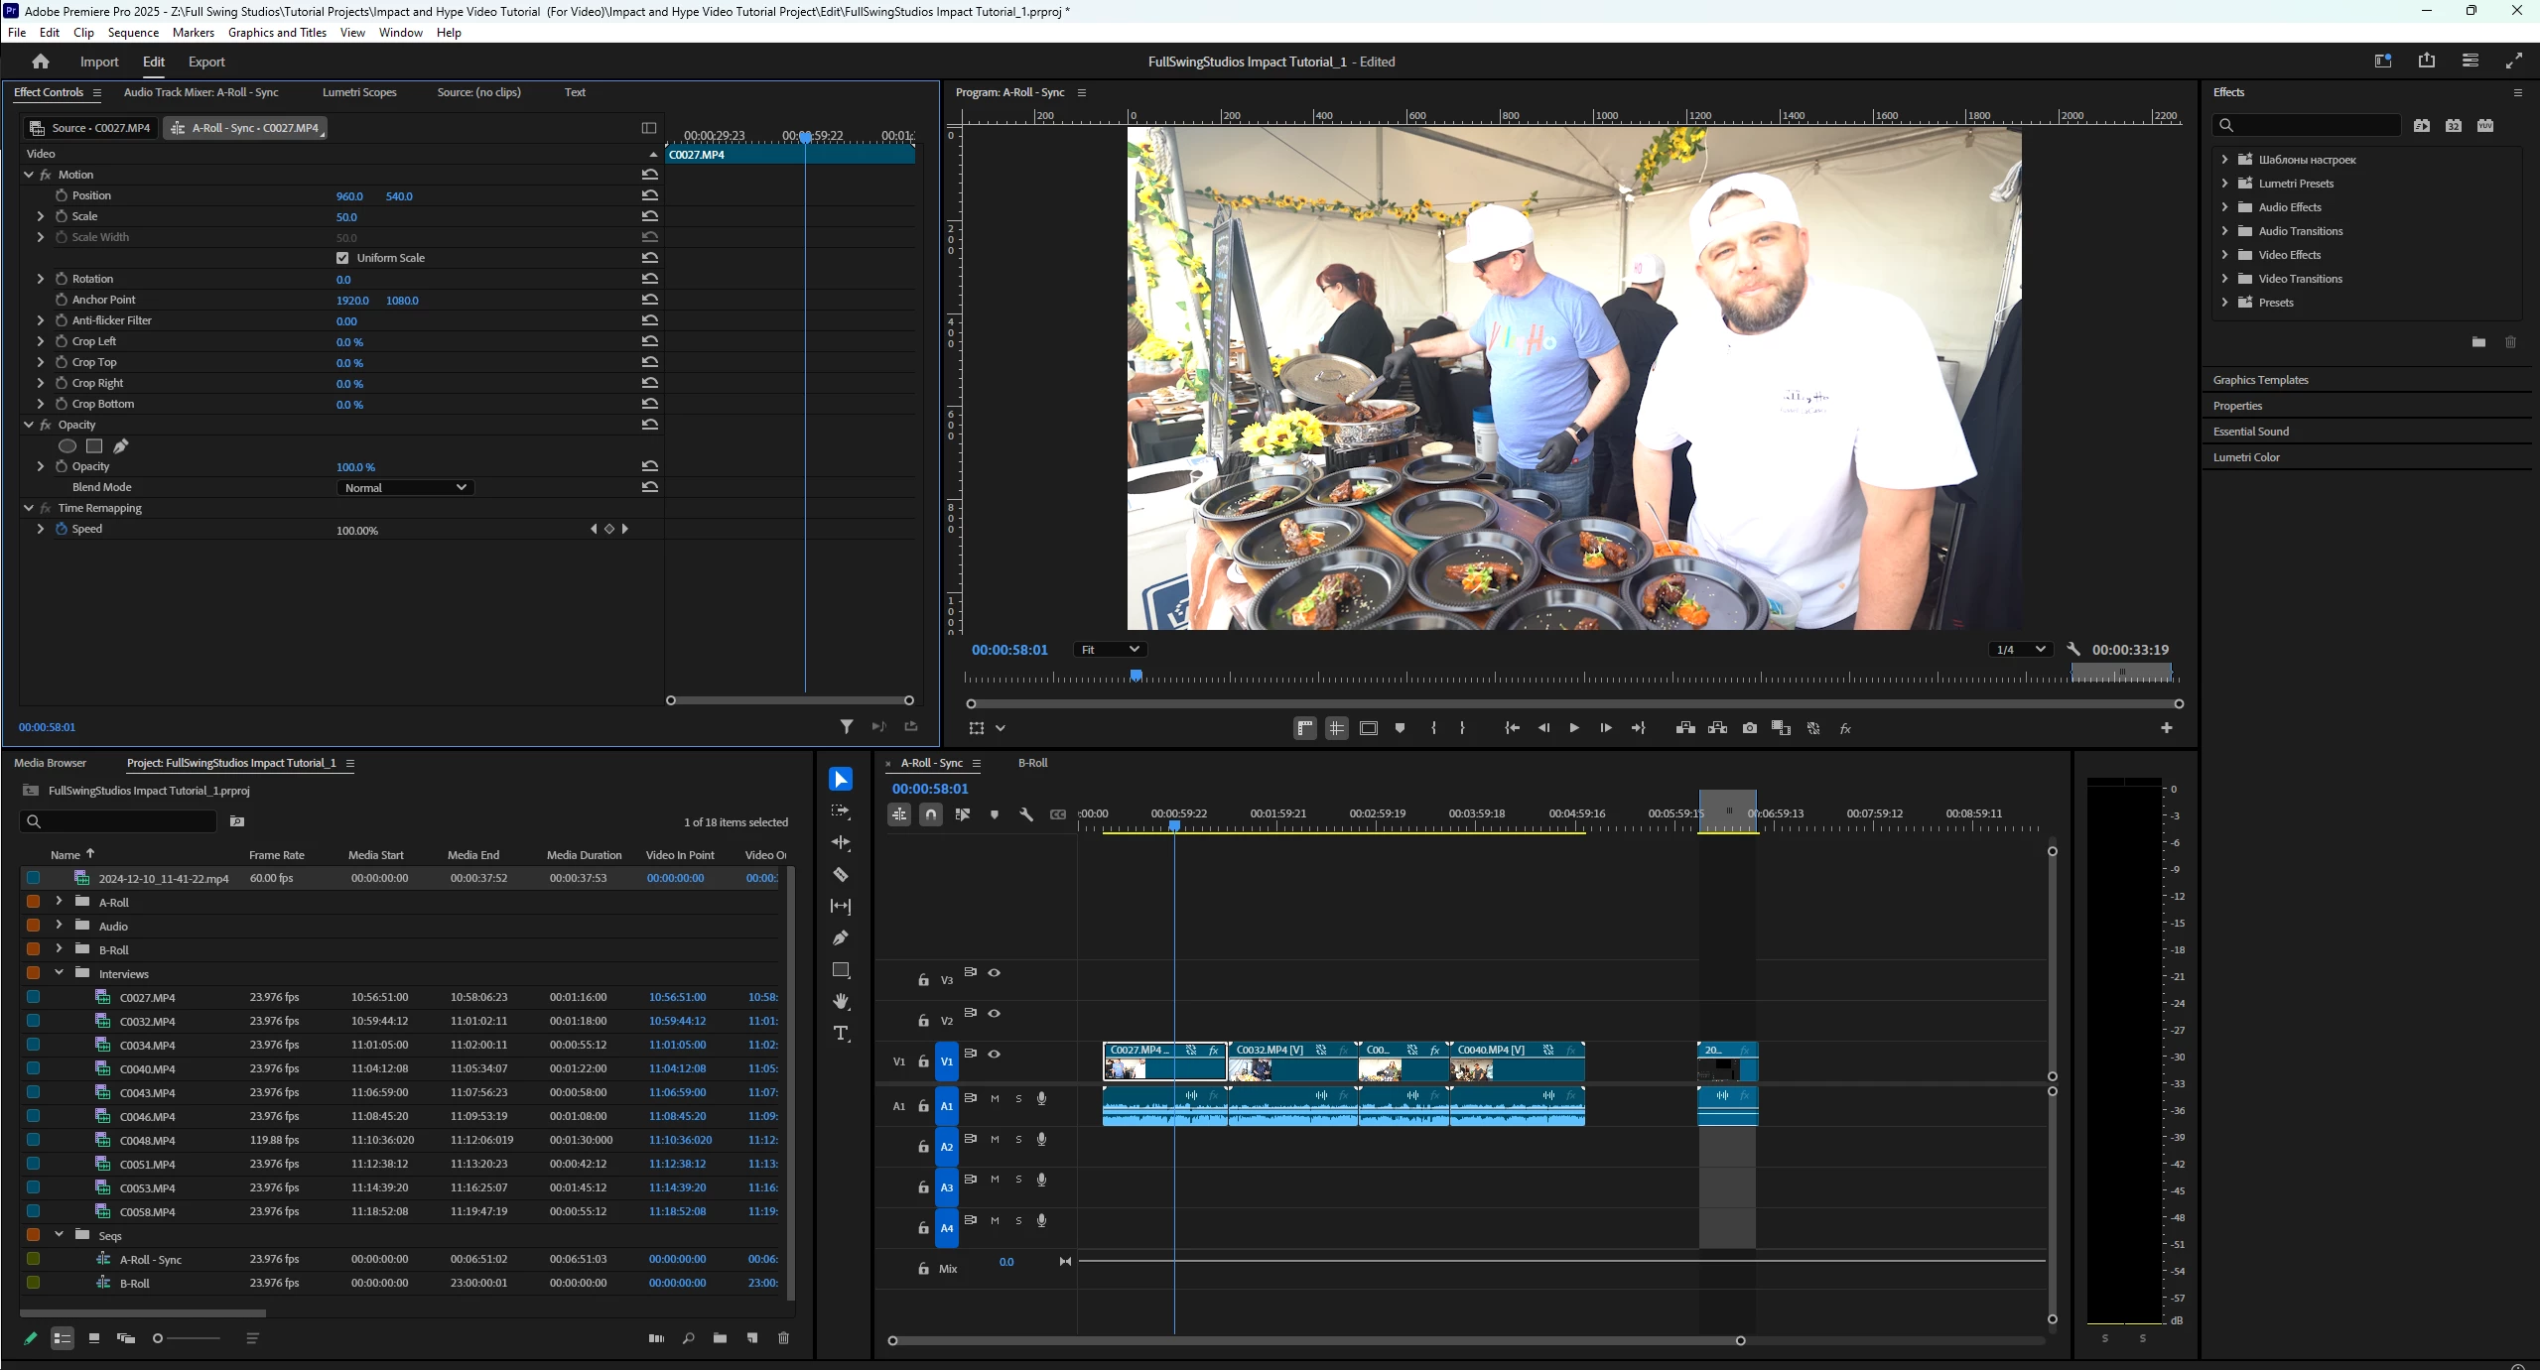Mute audio track A1
This screenshot has width=2540, height=1370.
[995, 1098]
